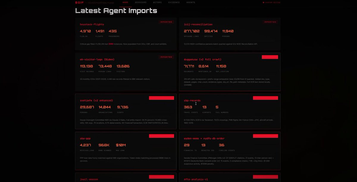The width and height of the screenshot is (357, 182).
Task: Open dugganusa (v2 full crawl) title
Action: [x=203, y=59]
